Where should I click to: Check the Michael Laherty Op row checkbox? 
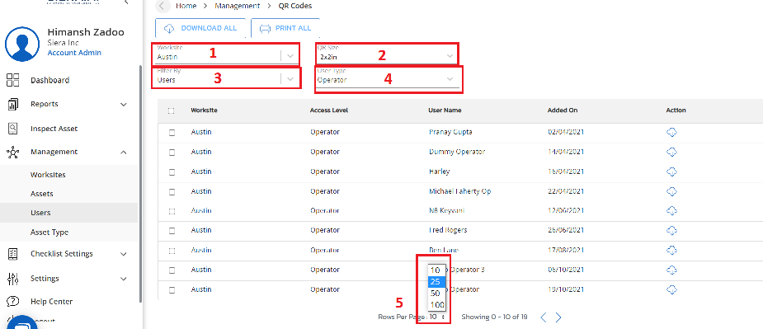[x=172, y=192]
